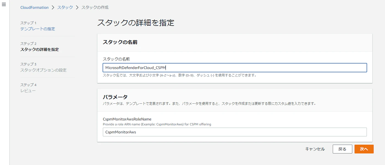Click the orange 次へ button
The width and height of the screenshot is (385, 165).
pos(364,149)
